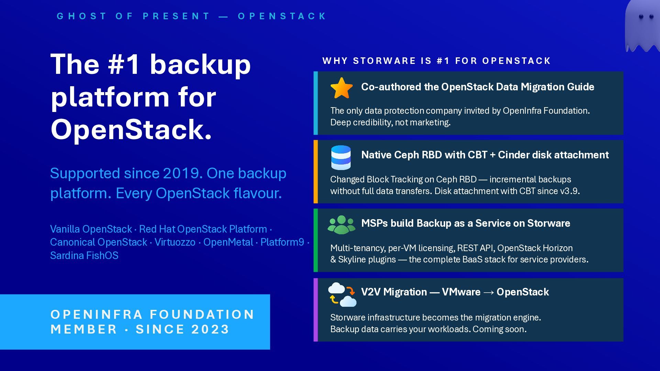Click MSPs build Backup as a Service heading
This screenshot has height=371, width=660.
(x=465, y=223)
